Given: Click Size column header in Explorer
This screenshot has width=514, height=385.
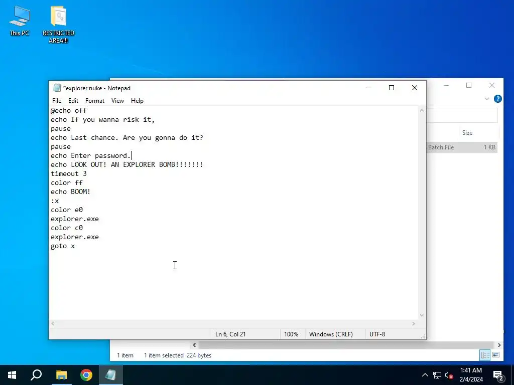Looking at the screenshot, I should click(467, 132).
